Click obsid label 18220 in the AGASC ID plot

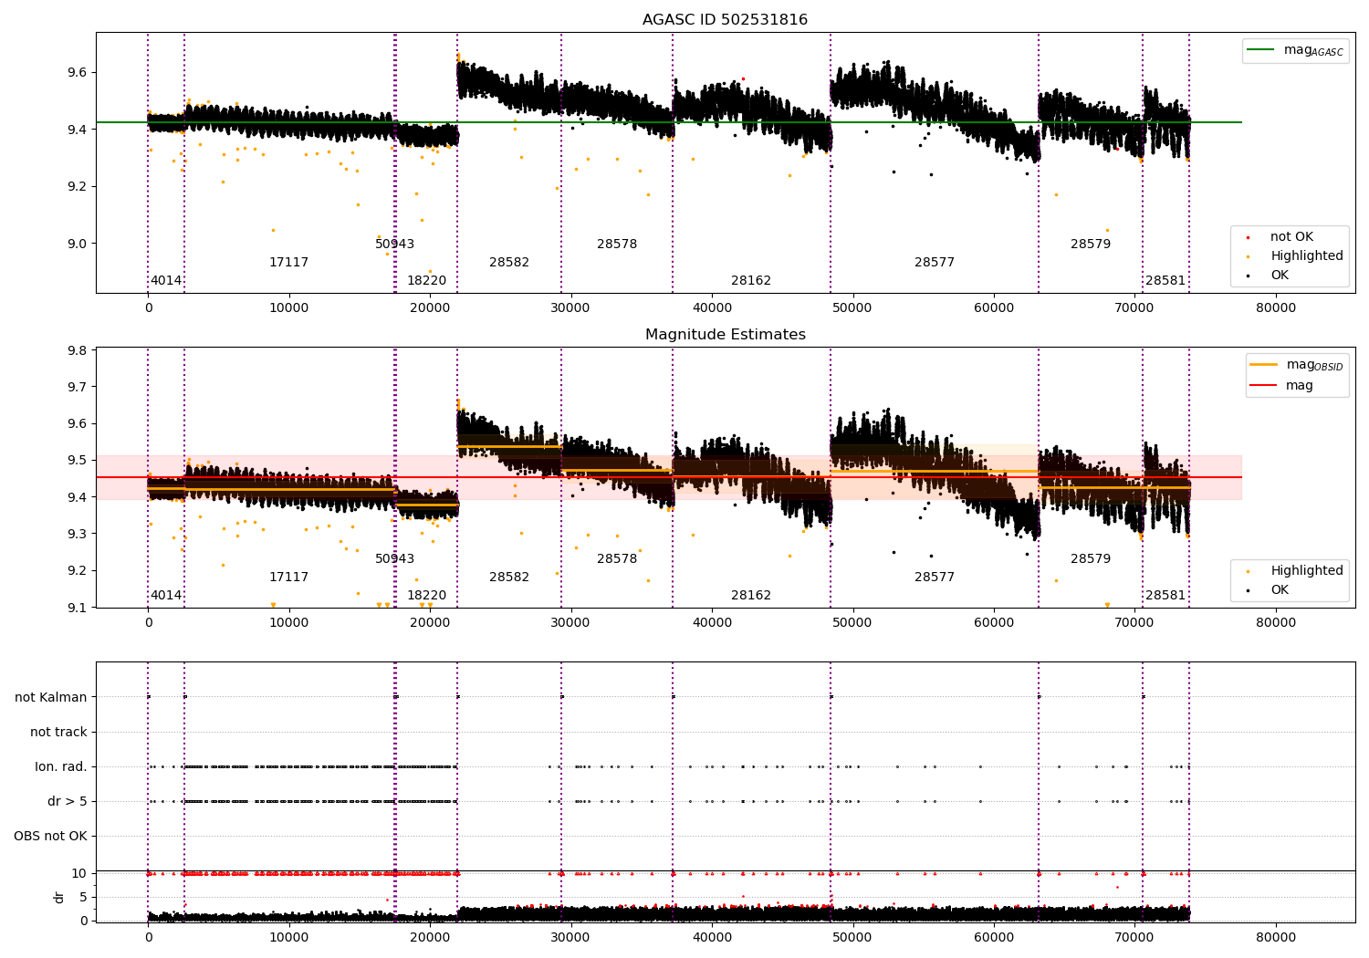(x=426, y=281)
